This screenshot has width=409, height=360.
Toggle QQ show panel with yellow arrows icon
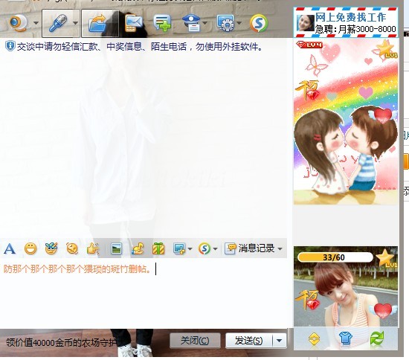(x=314, y=339)
